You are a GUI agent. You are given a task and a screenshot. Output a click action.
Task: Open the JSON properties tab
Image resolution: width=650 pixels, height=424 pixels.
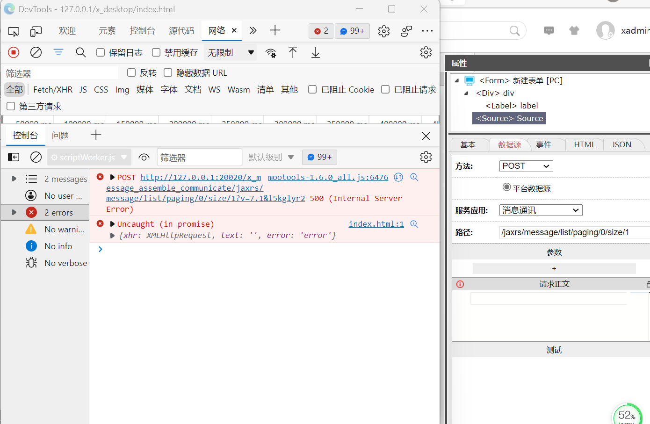pos(621,144)
